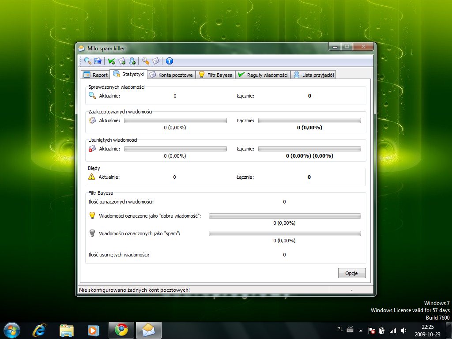This screenshot has width=452, height=339.
Task: Click the blue open-folder toolbar icon
Action: pyautogui.click(x=98, y=61)
